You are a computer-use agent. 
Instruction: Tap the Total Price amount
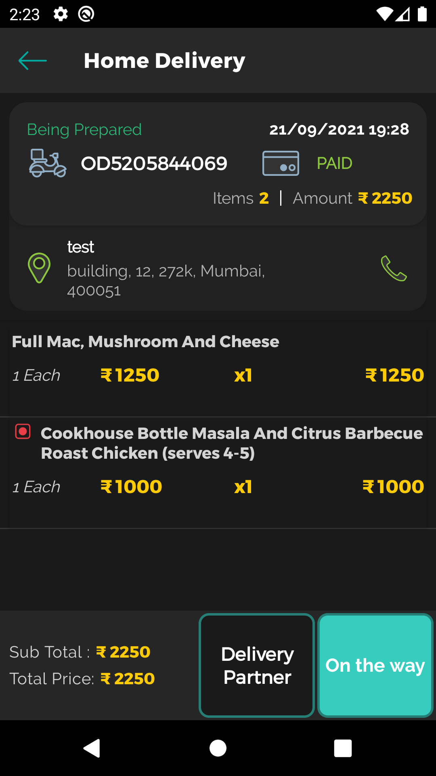pos(127,679)
